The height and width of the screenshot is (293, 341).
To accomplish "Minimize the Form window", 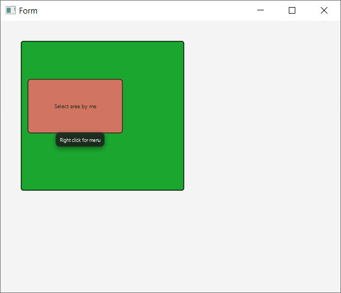I will click(x=261, y=10).
